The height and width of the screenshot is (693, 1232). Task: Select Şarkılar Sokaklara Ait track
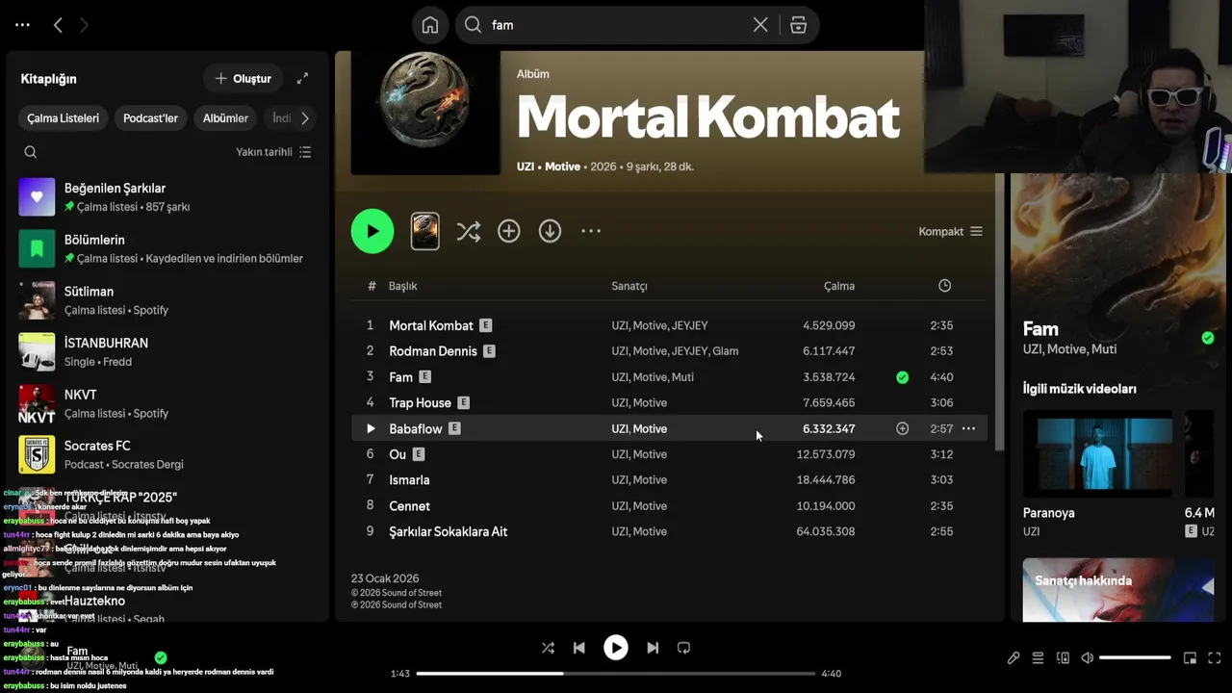click(x=669, y=531)
